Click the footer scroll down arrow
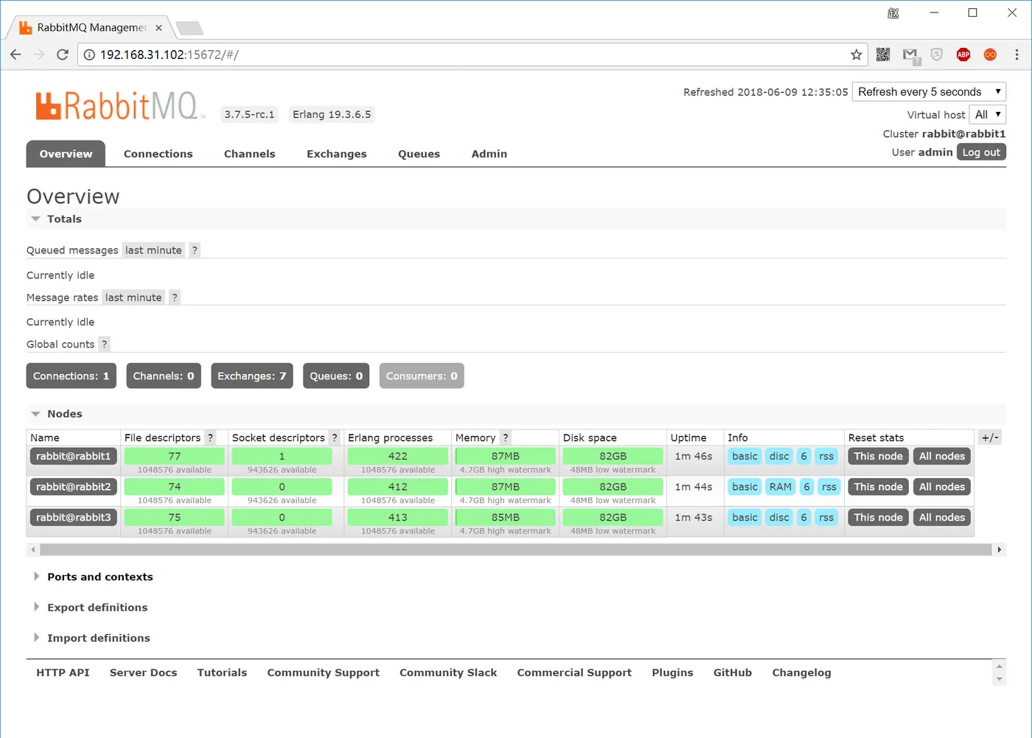The width and height of the screenshot is (1032, 738). pos(999,679)
